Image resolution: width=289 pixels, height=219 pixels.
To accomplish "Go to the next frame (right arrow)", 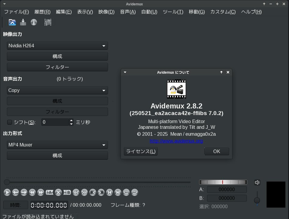I will click(x=24, y=192).
